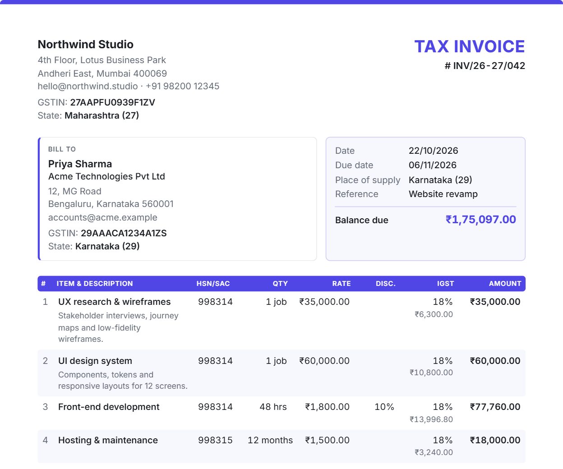Click invoice date 22/10/2026
This screenshot has height=469, width=563.
coord(434,151)
